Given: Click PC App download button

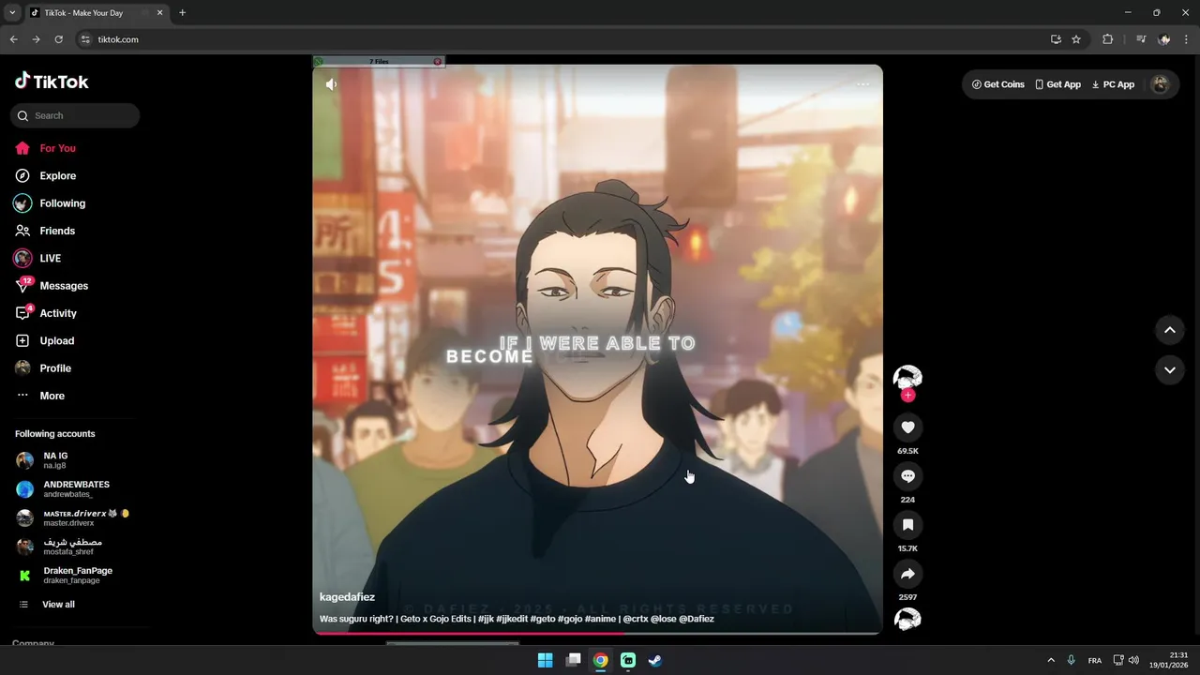Looking at the screenshot, I should (x=1113, y=84).
